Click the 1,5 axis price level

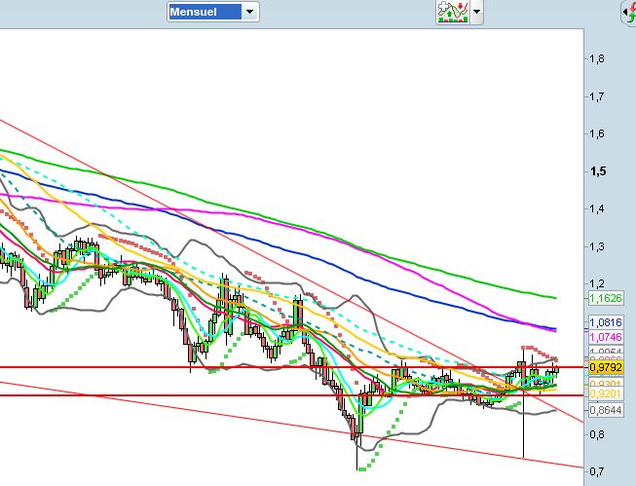click(x=599, y=171)
